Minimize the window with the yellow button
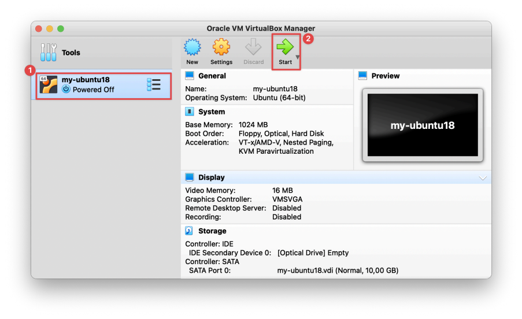The image size is (522, 319). click(50, 29)
